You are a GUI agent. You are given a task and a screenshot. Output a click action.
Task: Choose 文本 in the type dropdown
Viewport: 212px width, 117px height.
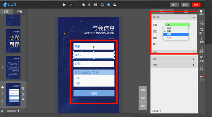tap(176, 38)
